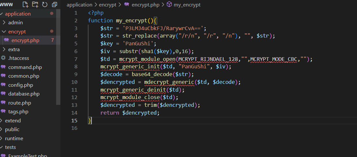Click the application breadcrumb segment
This screenshot has height=157, width=357.
click(x=80, y=5)
